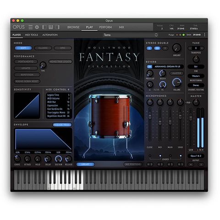Image resolution: width=220 pixels, height=220 pixels.
Task: Toggle the Reverb On switch
Action: click(x=149, y=66)
